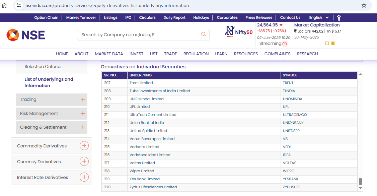Select the UPL Limited cell
This screenshot has height=196, width=377.
[x=204, y=107]
